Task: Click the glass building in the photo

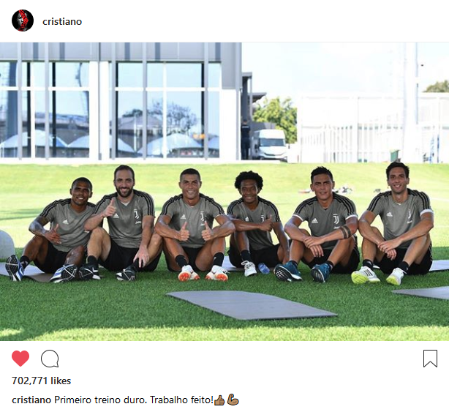Action: [x=120, y=101]
